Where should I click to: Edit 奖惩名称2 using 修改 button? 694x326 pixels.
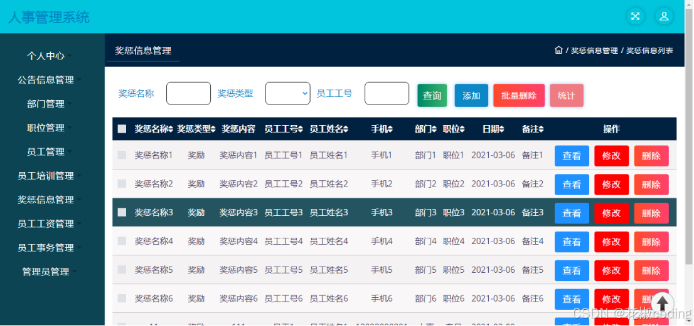point(611,185)
